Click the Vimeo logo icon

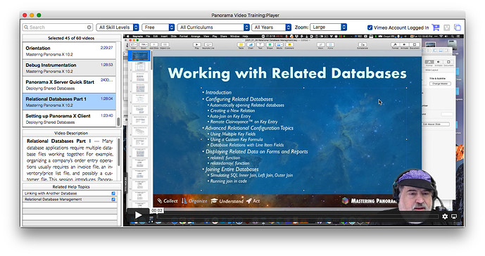pyautogui.click(x=447, y=27)
